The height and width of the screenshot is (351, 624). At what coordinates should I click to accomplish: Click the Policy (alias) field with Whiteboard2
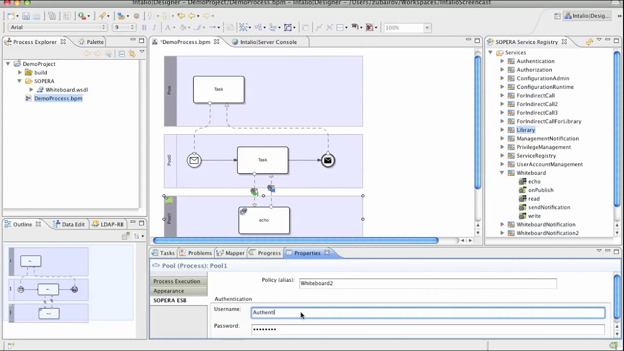coord(428,283)
